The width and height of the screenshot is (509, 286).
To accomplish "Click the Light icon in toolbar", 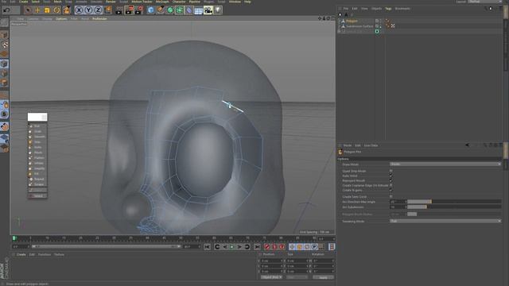I will pos(217,10).
